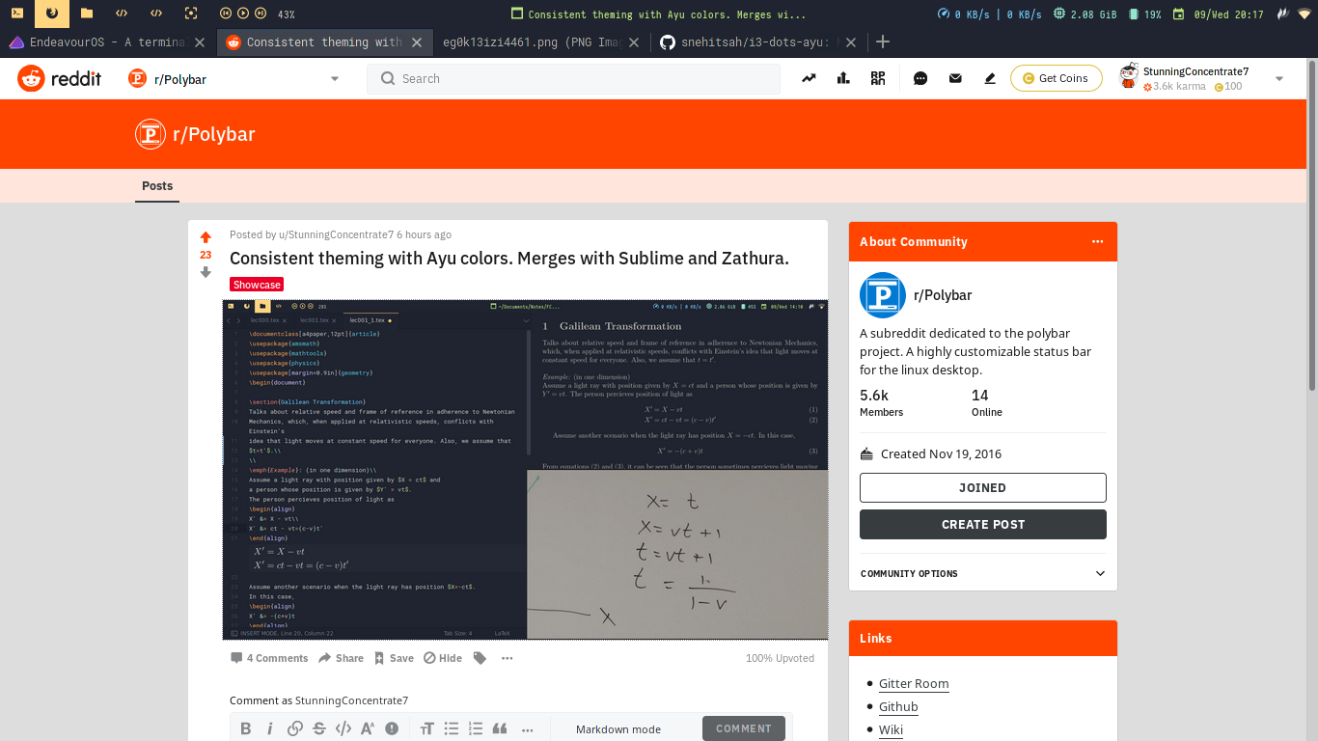This screenshot has width=1318, height=741.
Task: Apply inline code formatting in comment
Action: coord(343,728)
